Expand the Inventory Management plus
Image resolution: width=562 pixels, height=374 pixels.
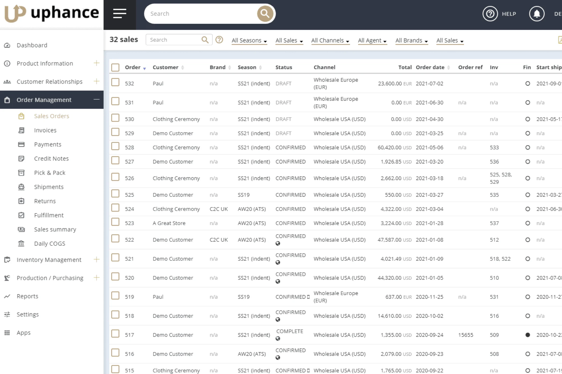(96, 259)
